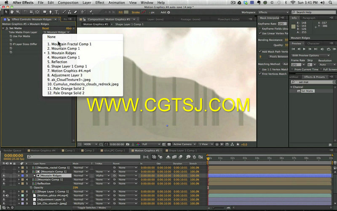Select the Rectangle shape tool
Screen dimensions: 337x211
point(45,12)
